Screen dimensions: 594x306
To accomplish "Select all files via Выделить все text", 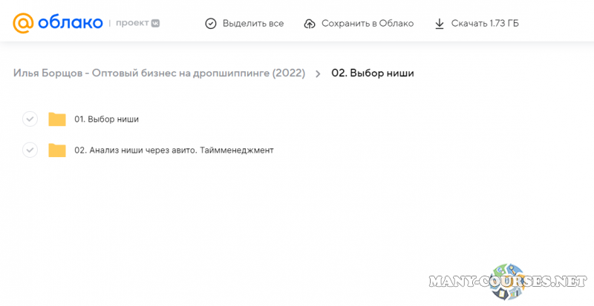I will tap(252, 24).
